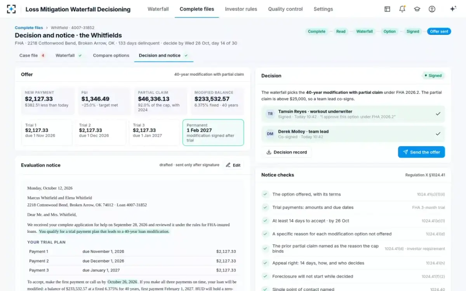
Task: Open the layout panel icon
Action: (387, 9)
